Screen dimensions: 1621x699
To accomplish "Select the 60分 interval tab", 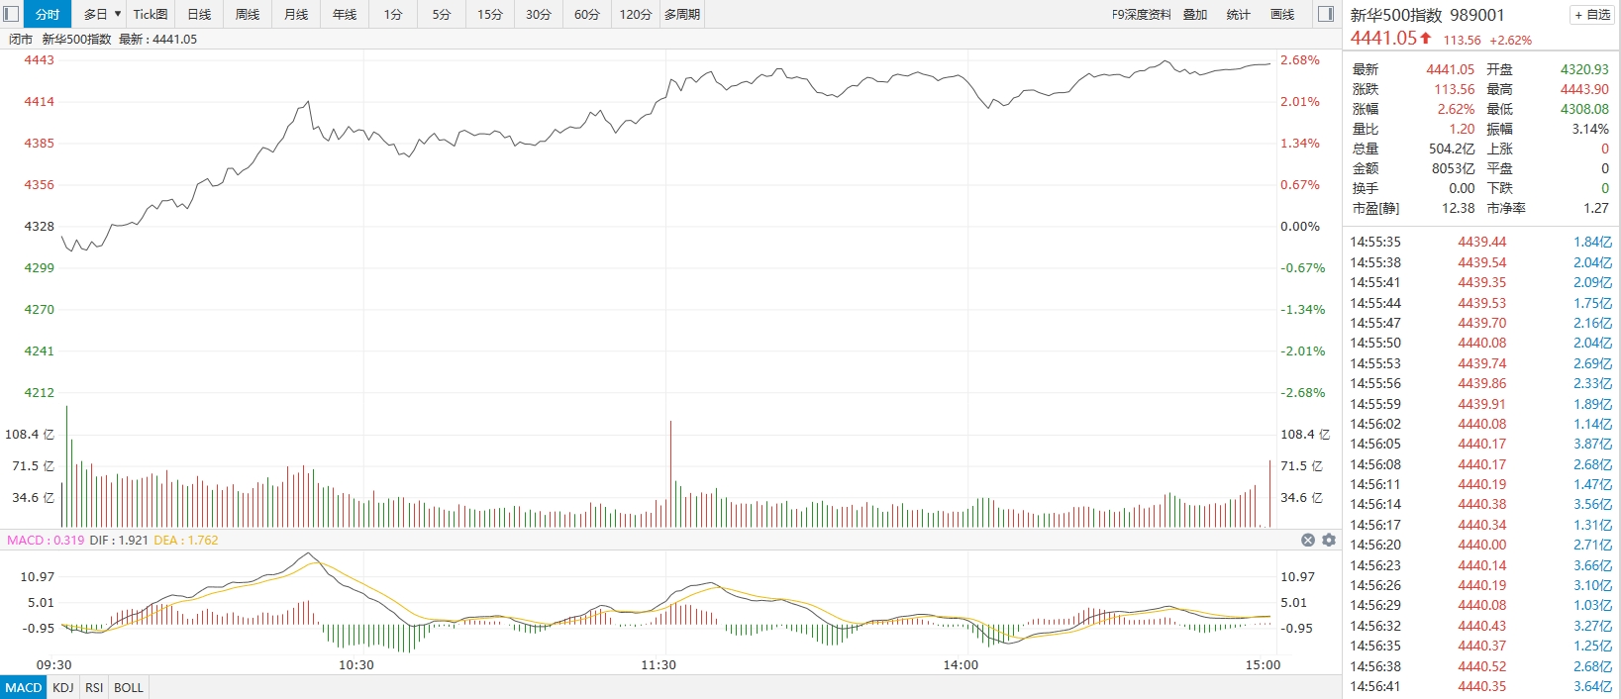I will coord(587,14).
